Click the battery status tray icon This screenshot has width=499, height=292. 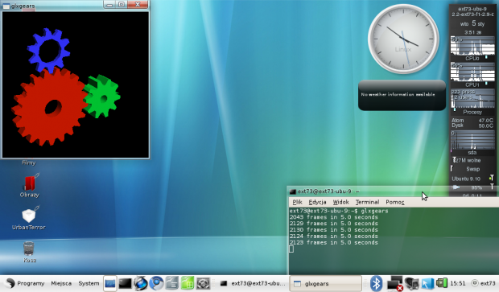tap(442, 283)
